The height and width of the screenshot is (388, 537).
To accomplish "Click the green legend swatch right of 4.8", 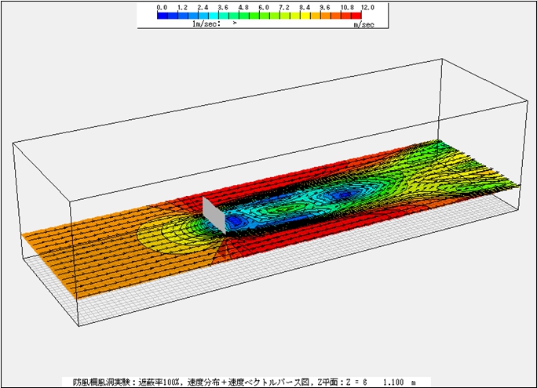I will point(244,16).
